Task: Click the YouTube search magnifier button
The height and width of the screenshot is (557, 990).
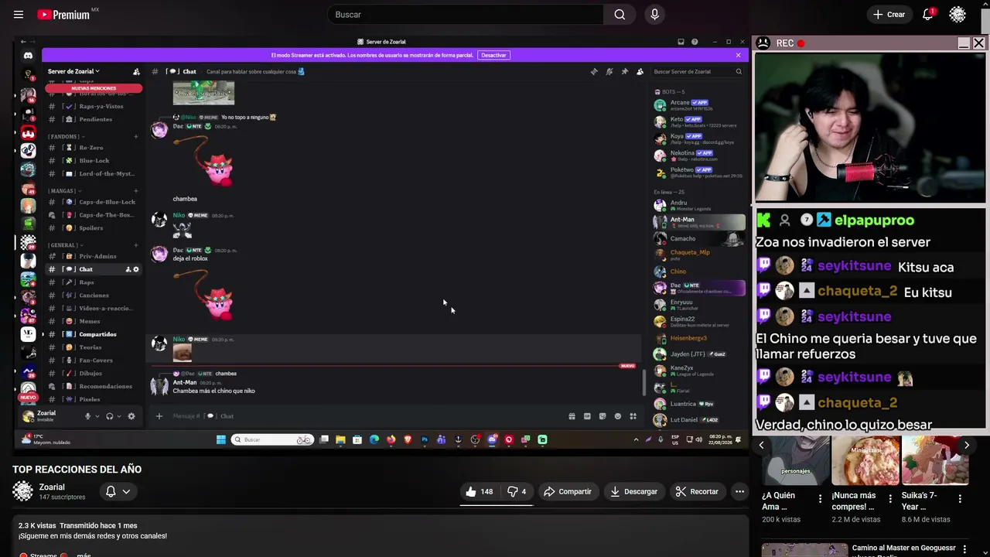Action: click(620, 15)
